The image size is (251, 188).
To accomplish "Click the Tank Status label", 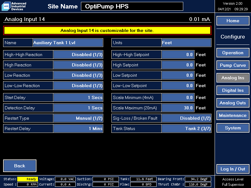I will click(x=124, y=128).
